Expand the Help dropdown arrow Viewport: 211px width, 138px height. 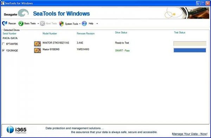click(97, 24)
